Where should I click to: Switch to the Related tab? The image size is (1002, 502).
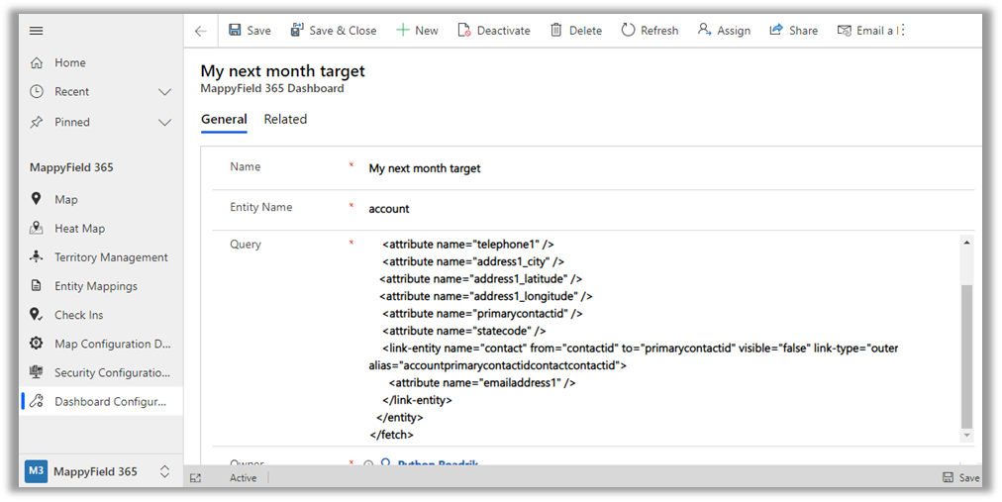point(285,120)
